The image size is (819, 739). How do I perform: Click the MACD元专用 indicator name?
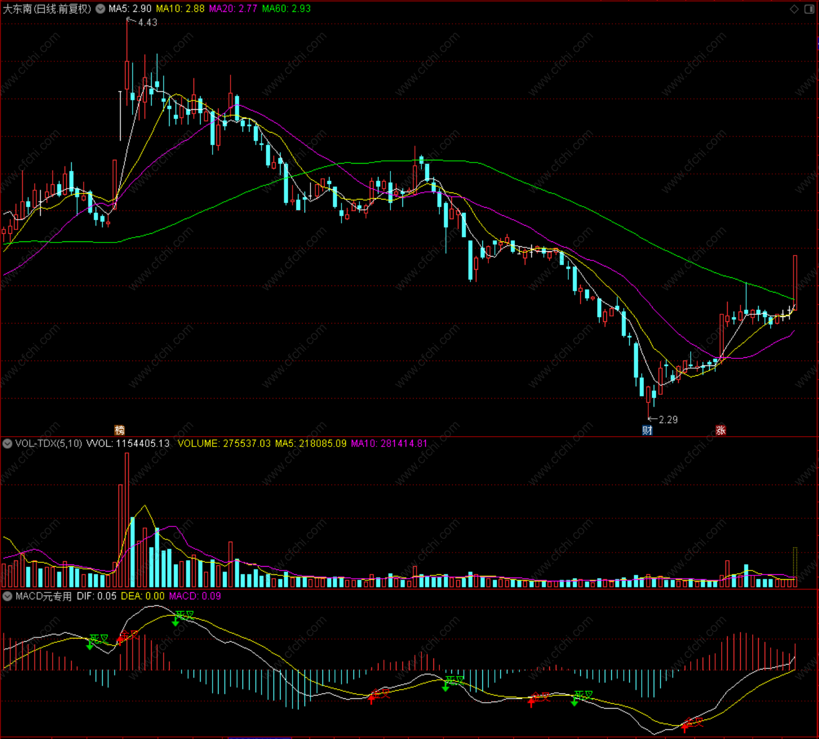tap(44, 596)
